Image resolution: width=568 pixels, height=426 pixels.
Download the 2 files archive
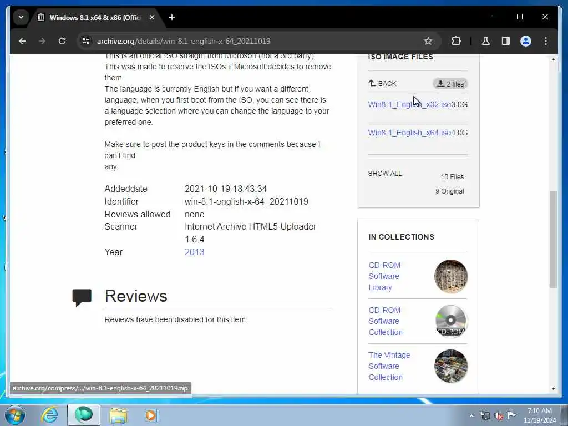(x=450, y=84)
